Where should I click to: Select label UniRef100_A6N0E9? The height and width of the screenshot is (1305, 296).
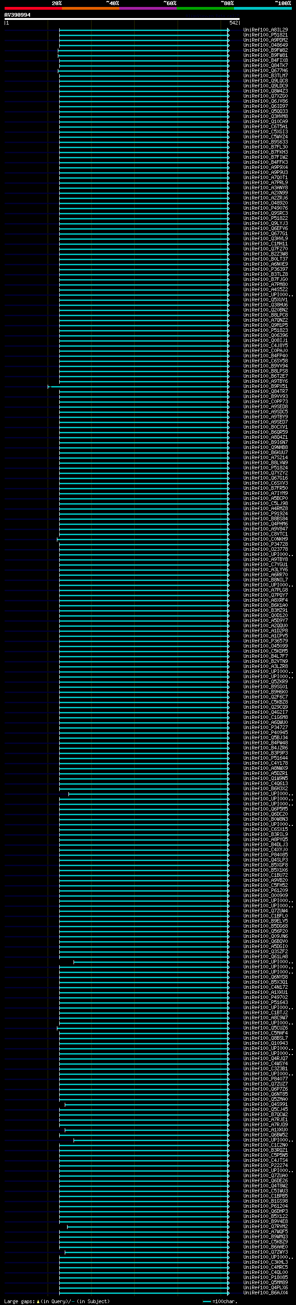(x=265, y=264)
